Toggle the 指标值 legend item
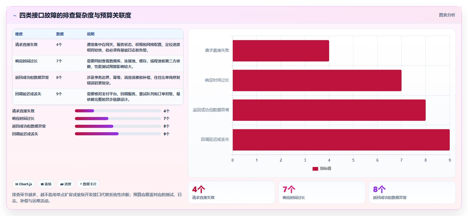 (322, 169)
